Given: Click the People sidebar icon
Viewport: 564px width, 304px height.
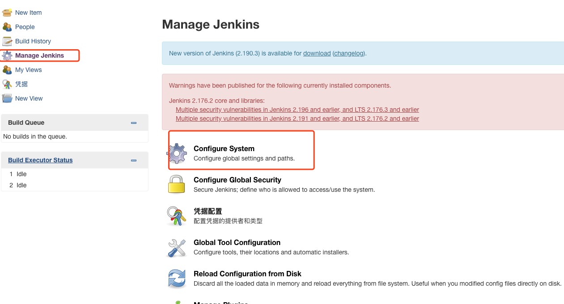Looking at the screenshot, I should (7, 27).
